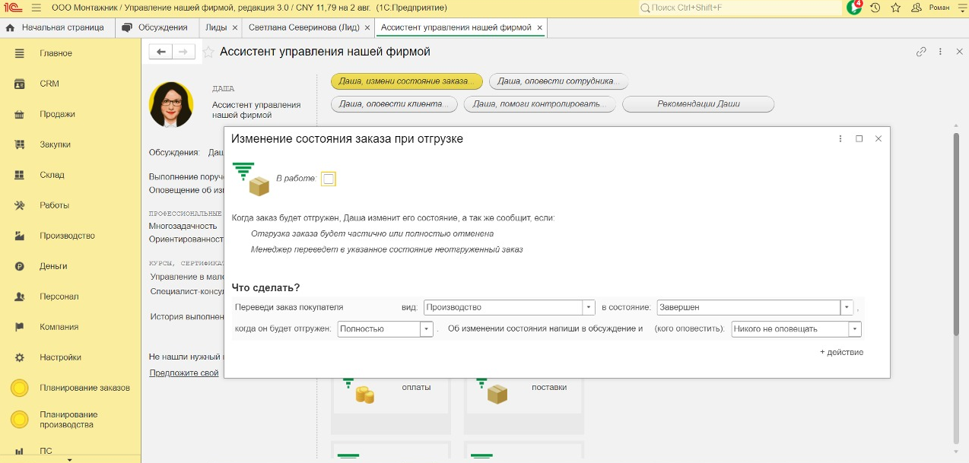Screen dimensions: 969x463
Task: Click Dasha's avatar photo
Action: point(171,104)
